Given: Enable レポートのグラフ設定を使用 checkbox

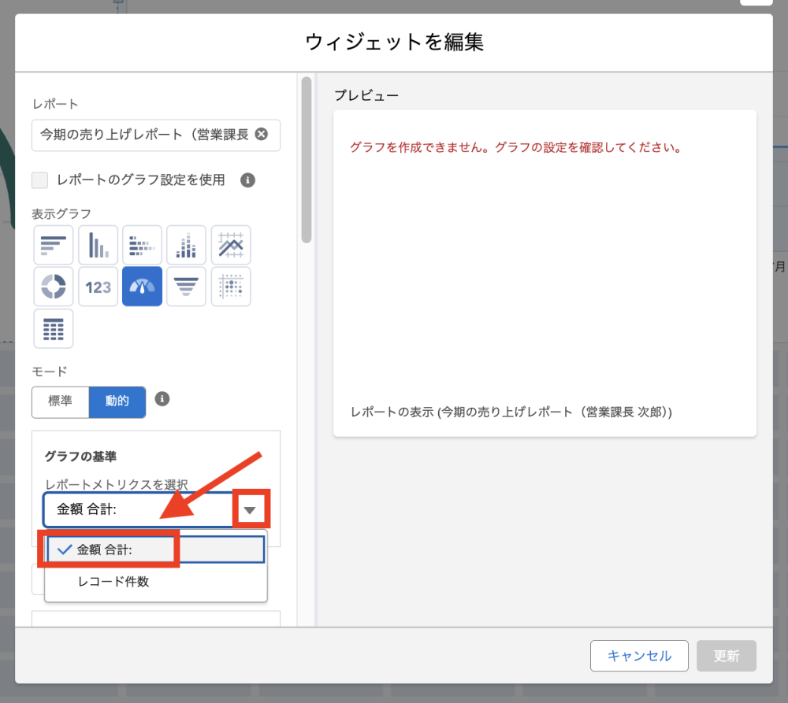Looking at the screenshot, I should [x=40, y=180].
